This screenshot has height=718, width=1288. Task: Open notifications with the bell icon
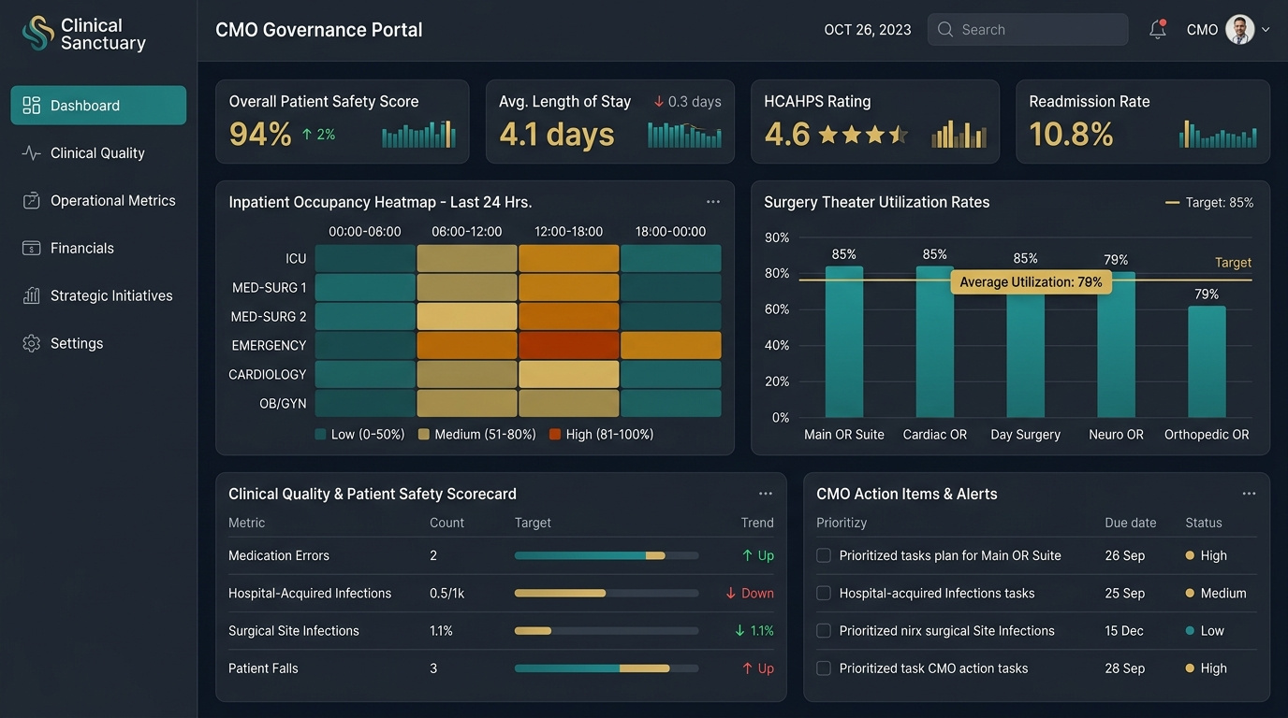1158,30
